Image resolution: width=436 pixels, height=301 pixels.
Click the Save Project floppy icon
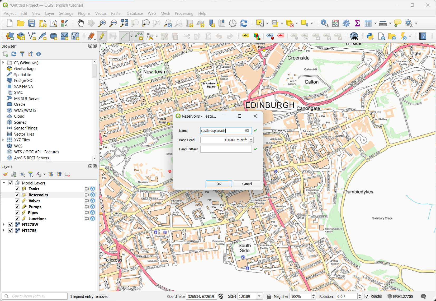[x=32, y=23]
